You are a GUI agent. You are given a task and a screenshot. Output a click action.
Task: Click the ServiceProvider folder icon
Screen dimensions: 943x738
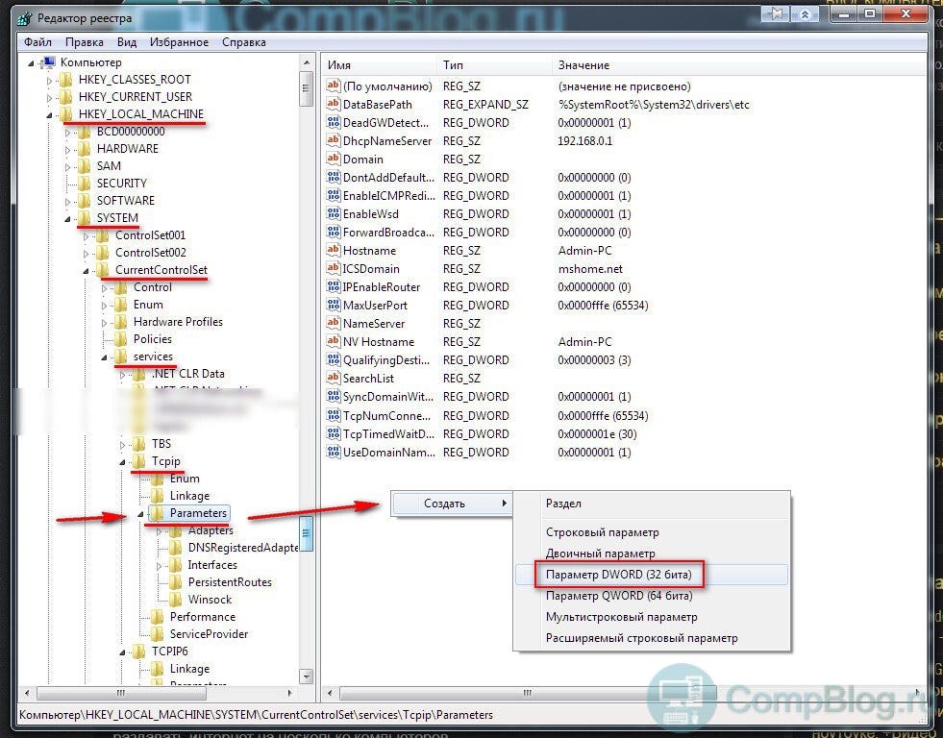(x=158, y=634)
